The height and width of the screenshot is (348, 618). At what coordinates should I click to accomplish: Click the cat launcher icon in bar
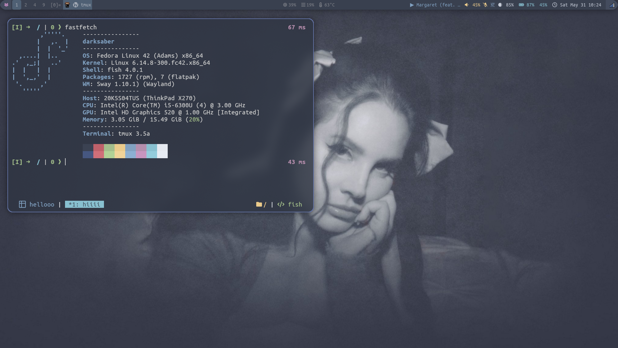click(6, 5)
